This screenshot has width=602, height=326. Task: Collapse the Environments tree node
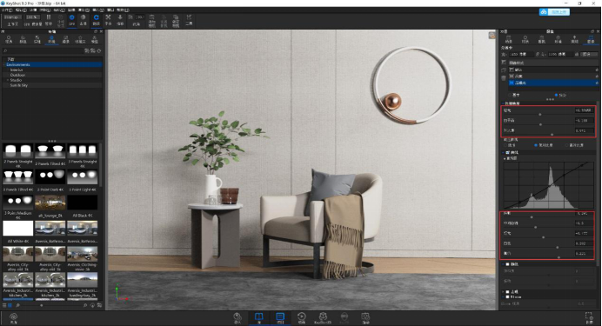(4, 65)
